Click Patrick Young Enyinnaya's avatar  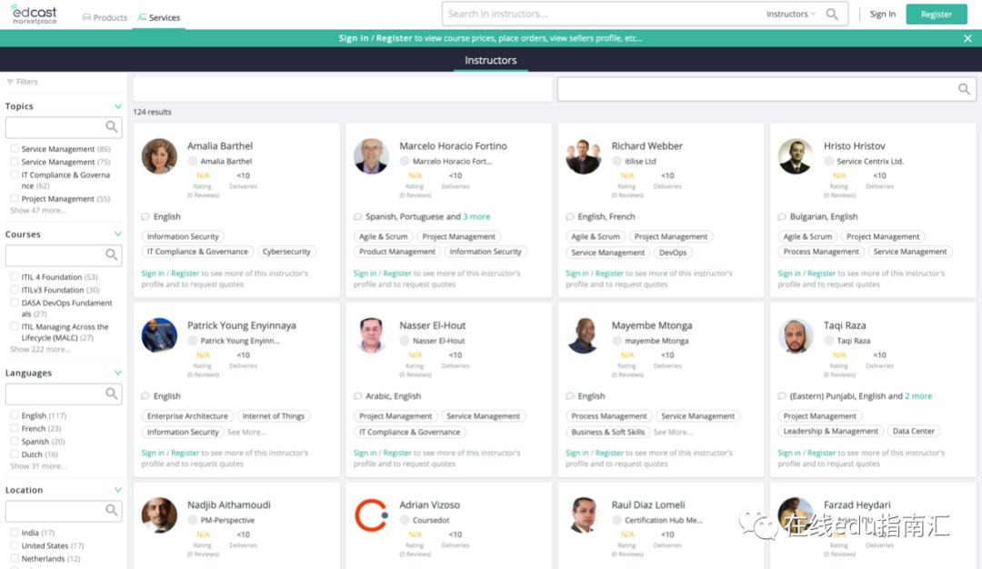tap(159, 335)
